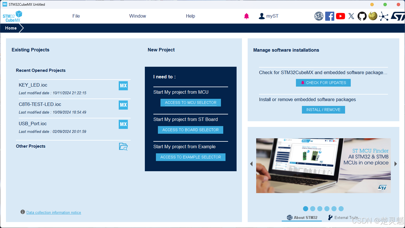Click KEY_LED.ioc last modified date text

53,93
